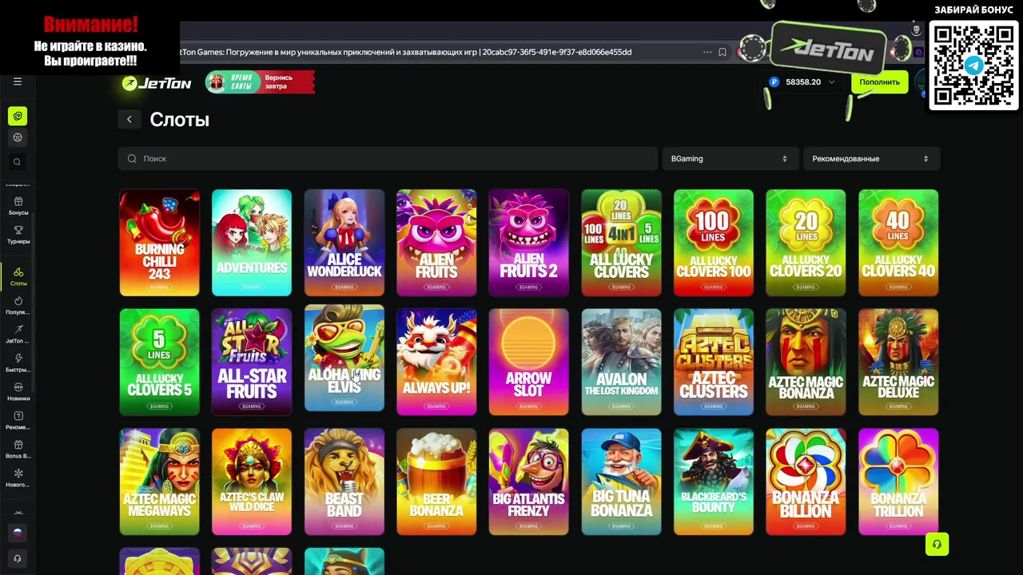The height and width of the screenshot is (575, 1023).
Task: Open the Blackbeard's Bounty slot
Action: 714,482
